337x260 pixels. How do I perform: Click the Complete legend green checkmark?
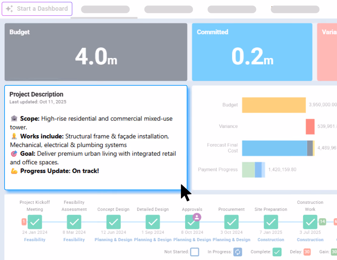click(277, 252)
